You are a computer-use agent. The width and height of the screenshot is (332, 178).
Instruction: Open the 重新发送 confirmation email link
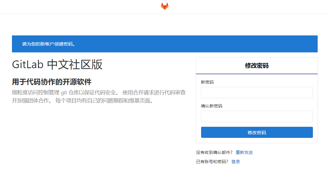pyautogui.click(x=244, y=152)
